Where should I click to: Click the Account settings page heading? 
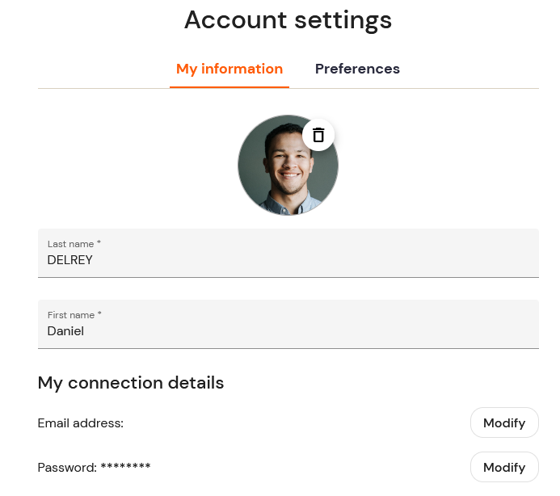(288, 20)
